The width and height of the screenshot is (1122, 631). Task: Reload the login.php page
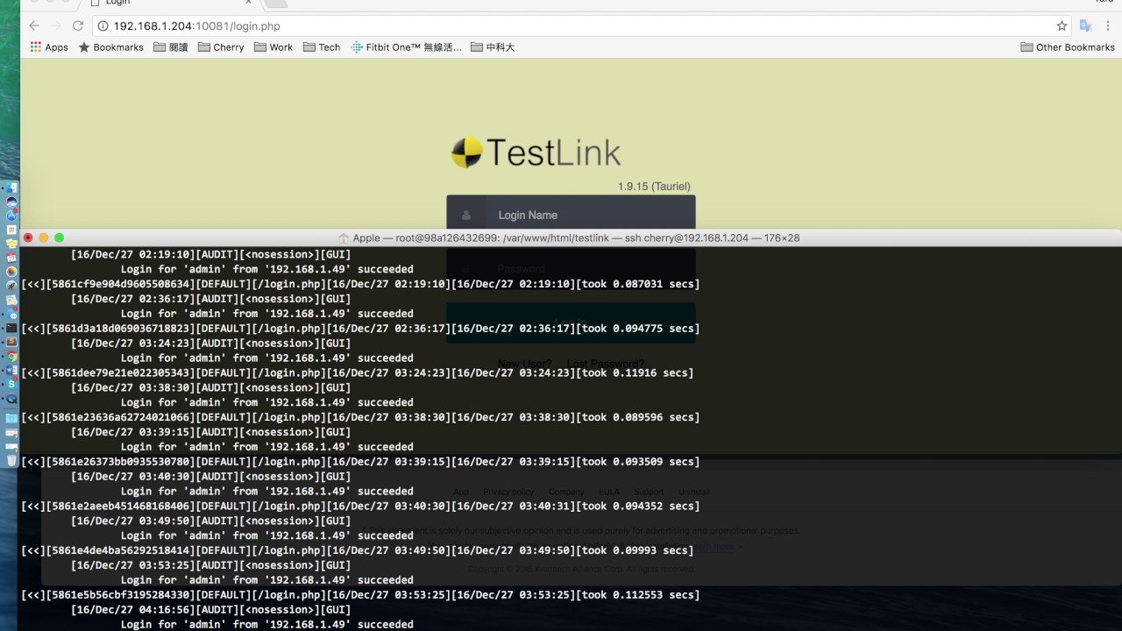78,26
